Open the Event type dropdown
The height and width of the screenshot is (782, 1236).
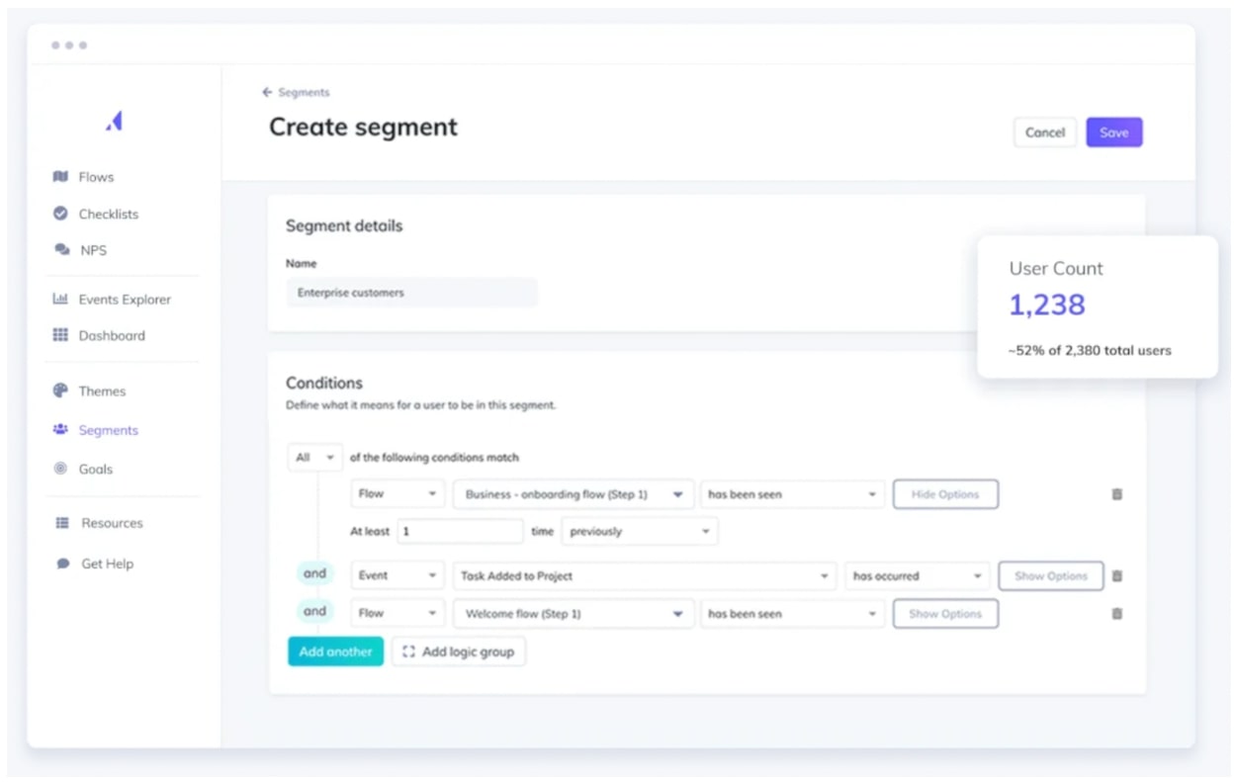[x=397, y=576]
